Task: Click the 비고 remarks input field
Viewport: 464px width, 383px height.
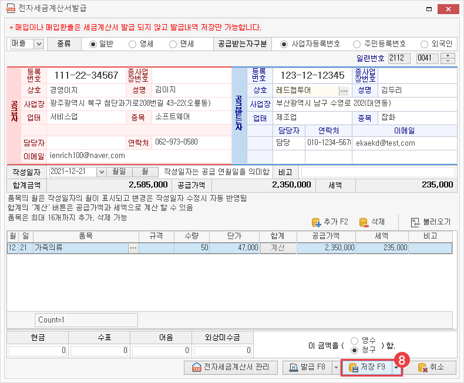Action: click(x=378, y=172)
